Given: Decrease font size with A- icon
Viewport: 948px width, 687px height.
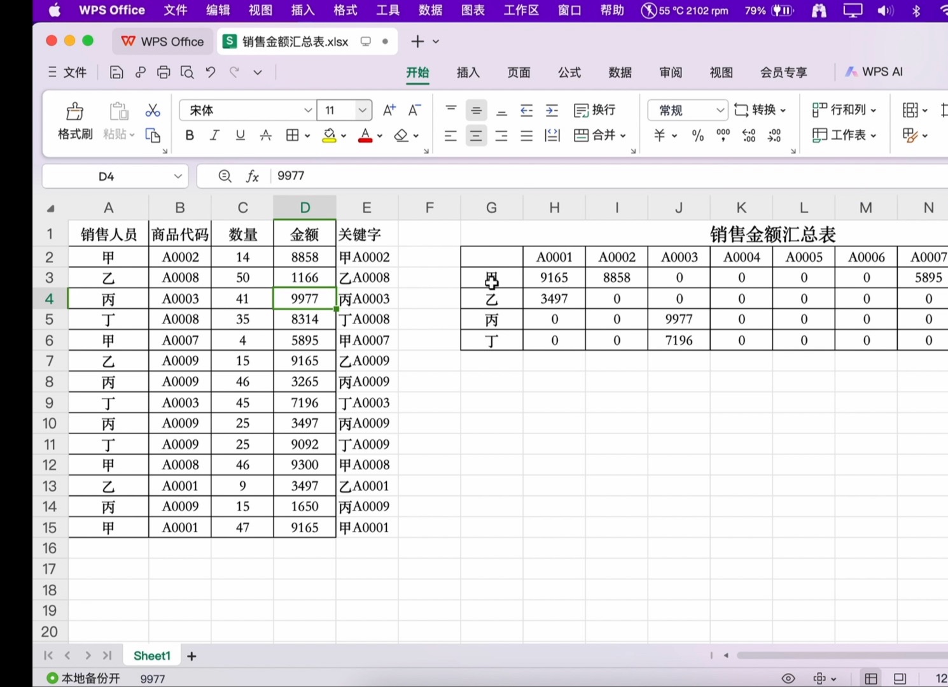Looking at the screenshot, I should click(x=414, y=110).
